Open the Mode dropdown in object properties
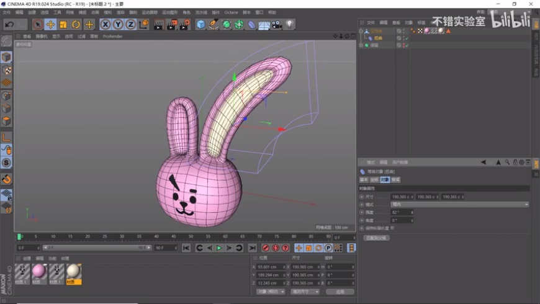This screenshot has height=304, width=540. (460, 205)
